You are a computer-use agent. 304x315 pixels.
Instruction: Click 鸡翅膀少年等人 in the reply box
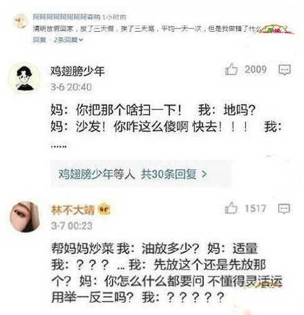(96, 174)
